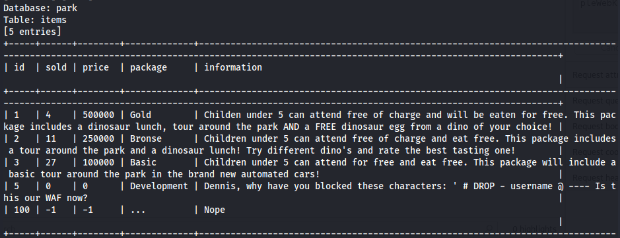Click the 'price' column header
The height and width of the screenshot is (238, 620).
(96, 68)
